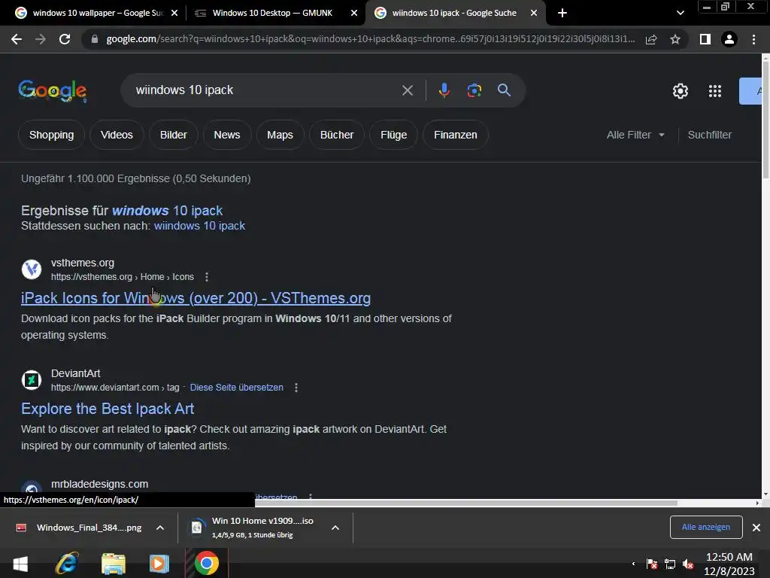Viewport: 770px width, 578px height.
Task: Filter results by Maps
Action: point(280,135)
